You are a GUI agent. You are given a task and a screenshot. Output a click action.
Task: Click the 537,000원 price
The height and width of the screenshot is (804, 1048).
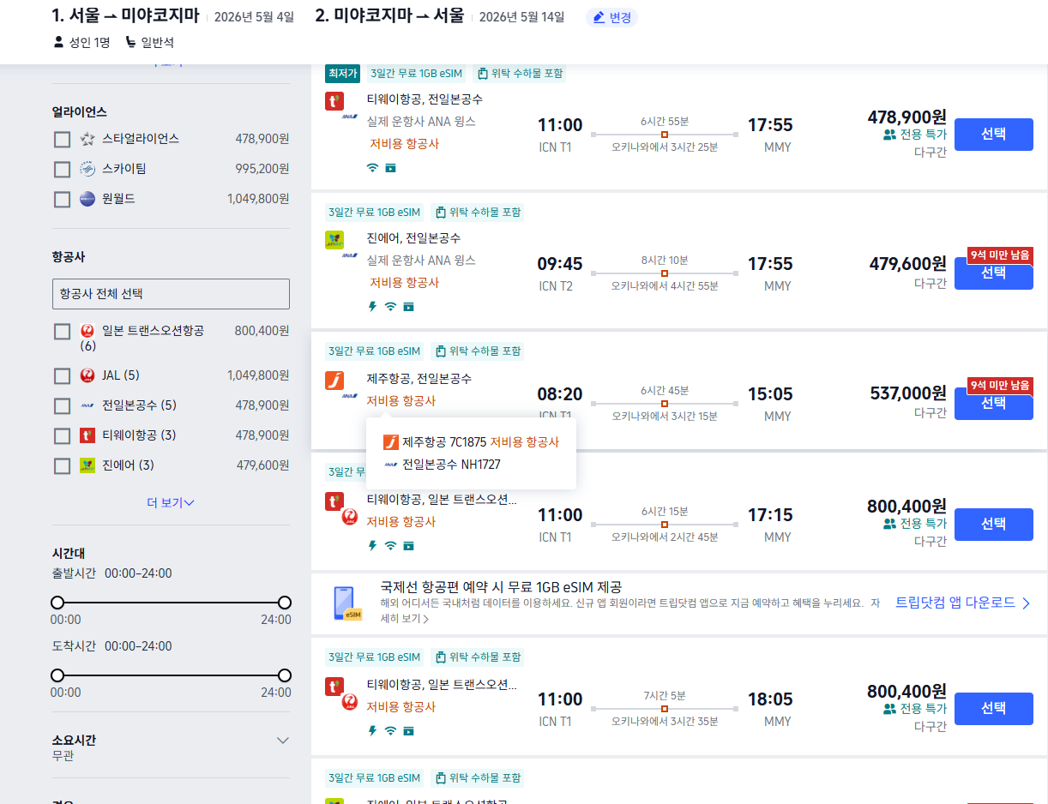(908, 393)
